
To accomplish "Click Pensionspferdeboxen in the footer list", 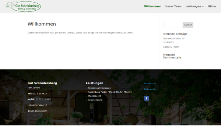I will 99,88.
